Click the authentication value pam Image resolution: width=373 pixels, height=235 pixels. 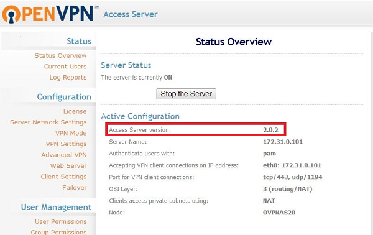pos(270,154)
